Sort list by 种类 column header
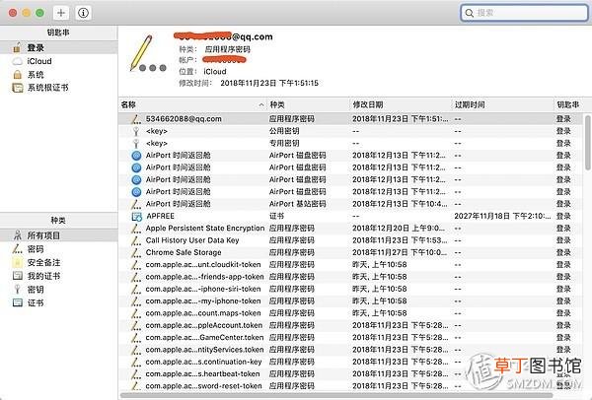 tap(308, 104)
